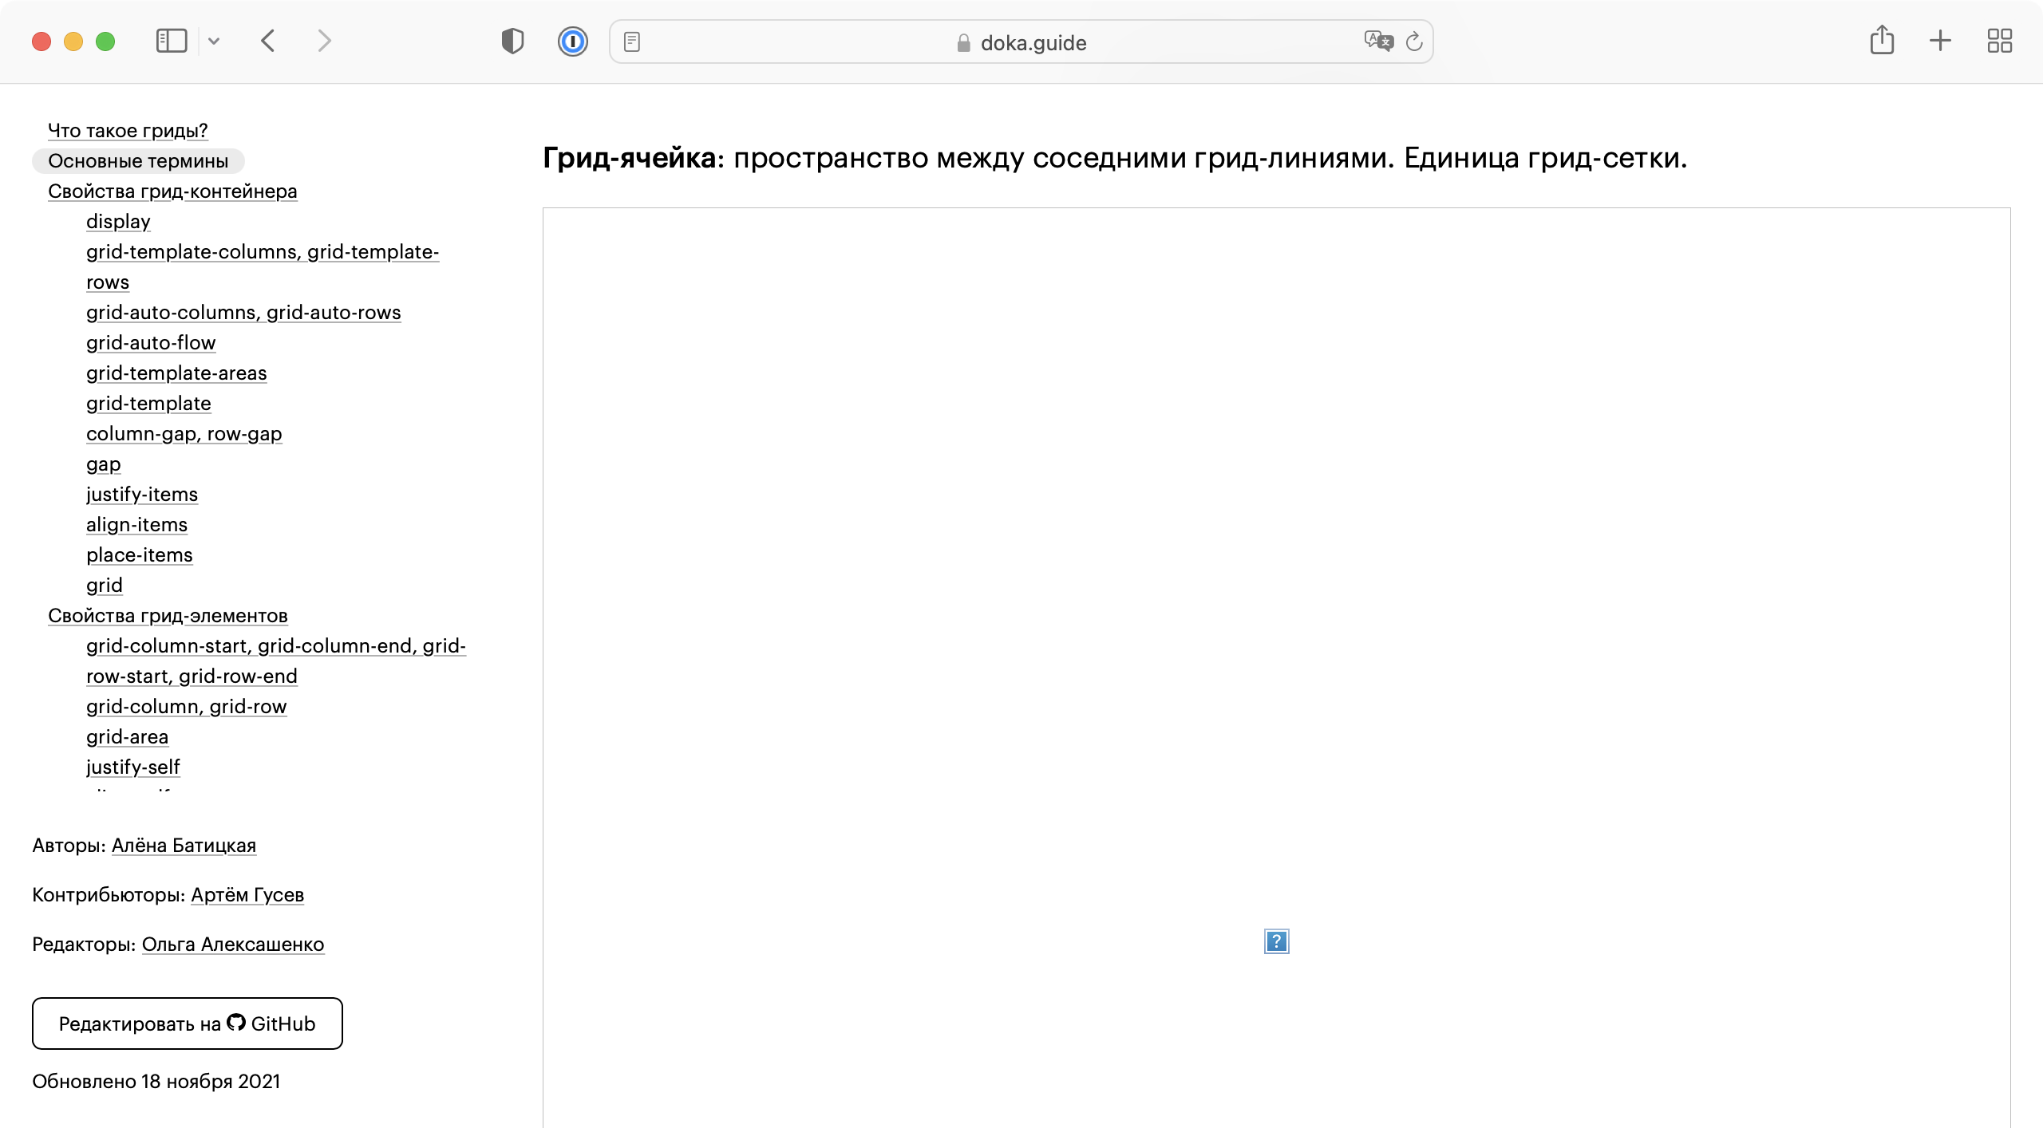Open the tab group chevron dropdown
Screen dimensions: 2043x1128
pos(212,41)
